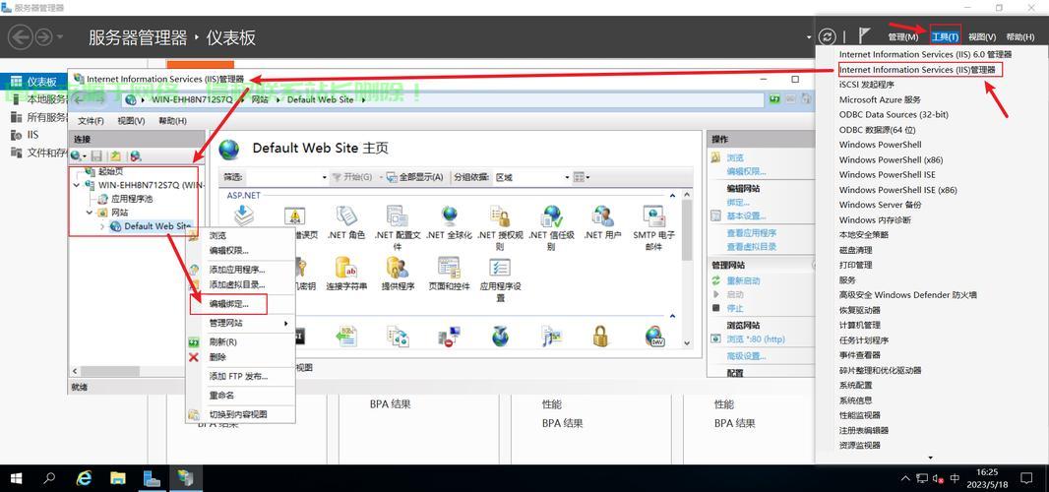This screenshot has width=1049, height=492.
Task: Click the 基本设置... link in 操作 pane
Action: point(746,216)
